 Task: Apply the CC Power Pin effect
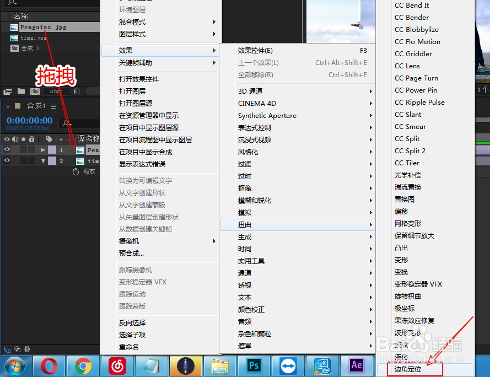425,90
